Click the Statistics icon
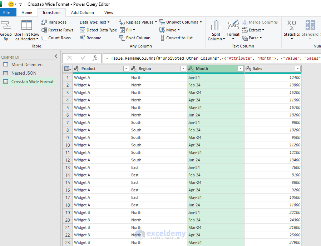The width and height of the screenshot is (321, 246). point(292,25)
